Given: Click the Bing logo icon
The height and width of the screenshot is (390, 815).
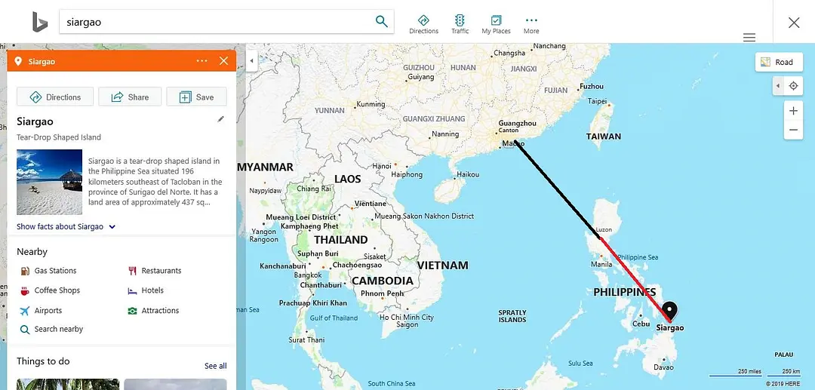Looking at the screenshot, I should (40, 22).
